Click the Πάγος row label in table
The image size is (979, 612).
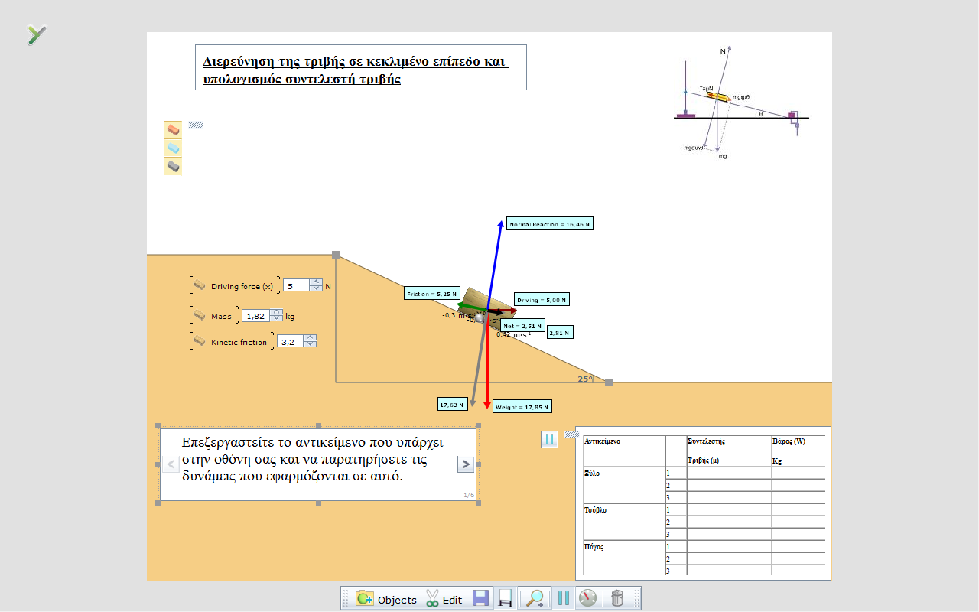594,547
